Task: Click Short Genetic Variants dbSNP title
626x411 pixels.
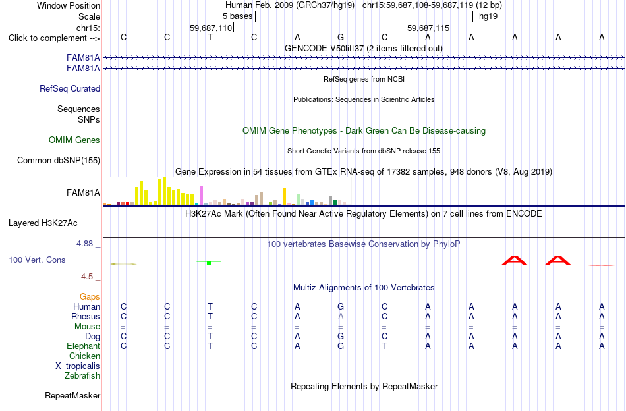Action: [x=364, y=151]
